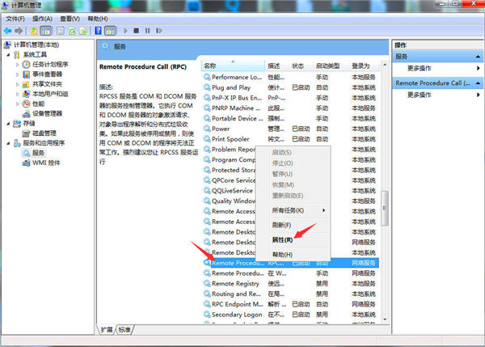
Task: Click the Back arrow toolbar icon
Action: tap(7, 31)
